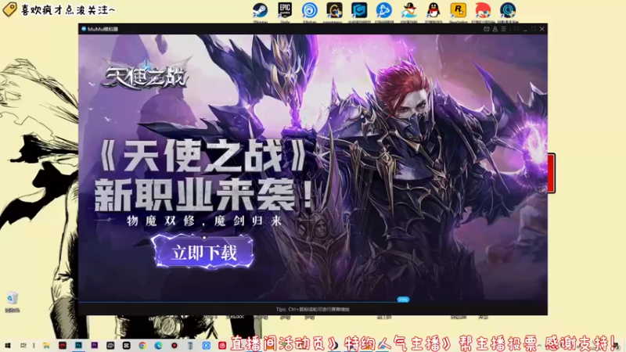
Task: Open the dark gold-letter game-platform shortcut
Action: (334, 10)
